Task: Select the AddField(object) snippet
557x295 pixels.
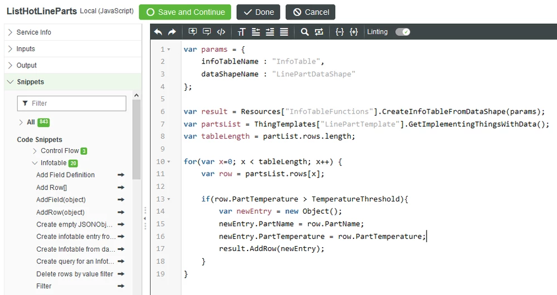Action: (x=61, y=200)
